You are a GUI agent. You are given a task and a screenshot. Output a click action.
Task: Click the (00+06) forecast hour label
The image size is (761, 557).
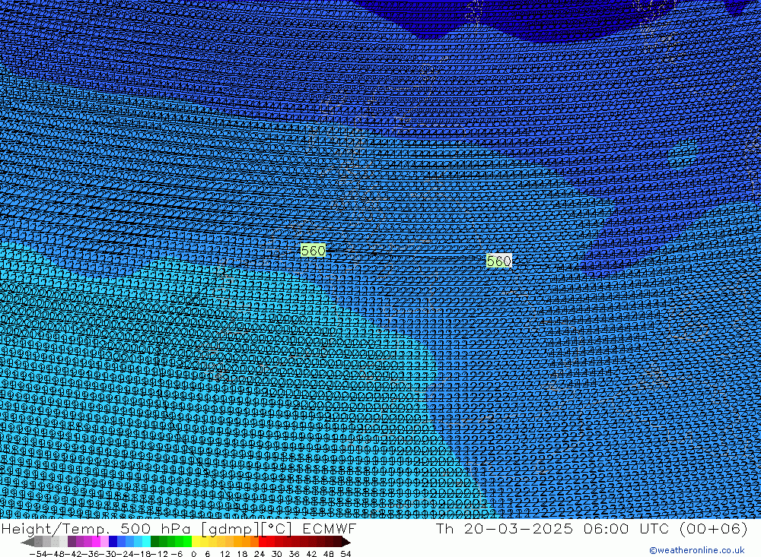point(713,528)
